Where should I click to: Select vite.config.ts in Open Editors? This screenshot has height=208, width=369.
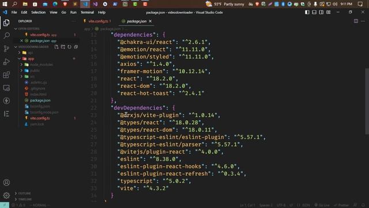pos(43,35)
